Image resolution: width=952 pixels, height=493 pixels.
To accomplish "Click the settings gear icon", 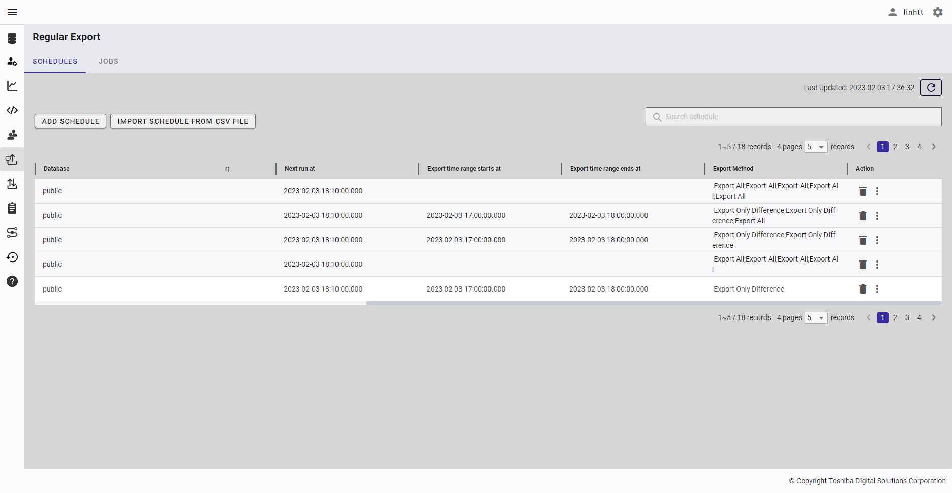I will click(x=938, y=12).
